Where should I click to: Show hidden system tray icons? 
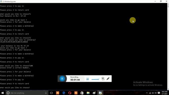tap(147, 93)
